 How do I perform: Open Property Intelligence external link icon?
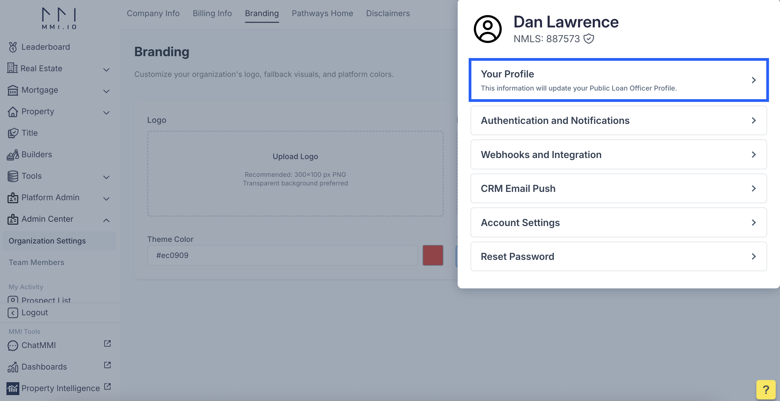click(107, 386)
